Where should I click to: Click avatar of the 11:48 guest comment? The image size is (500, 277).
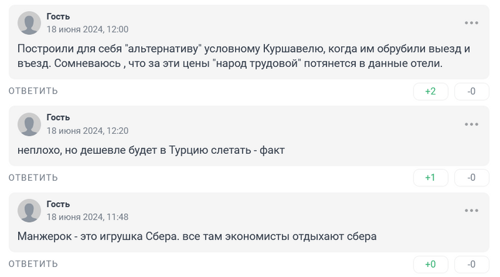(x=29, y=211)
